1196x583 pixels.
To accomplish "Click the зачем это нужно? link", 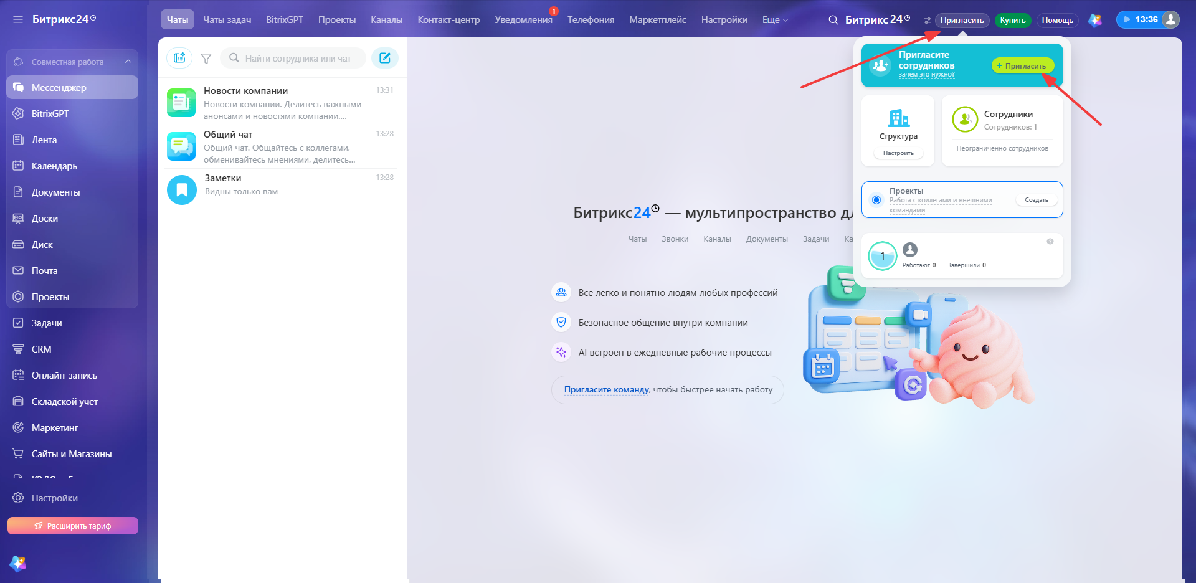I will pos(926,75).
